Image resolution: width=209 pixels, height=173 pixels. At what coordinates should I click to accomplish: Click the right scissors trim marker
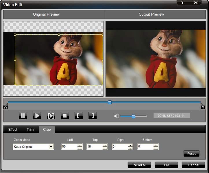[x=203, y=106]
